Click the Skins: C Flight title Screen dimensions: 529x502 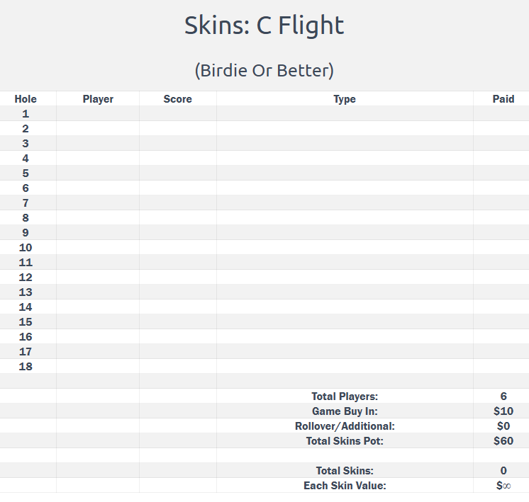[264, 25]
